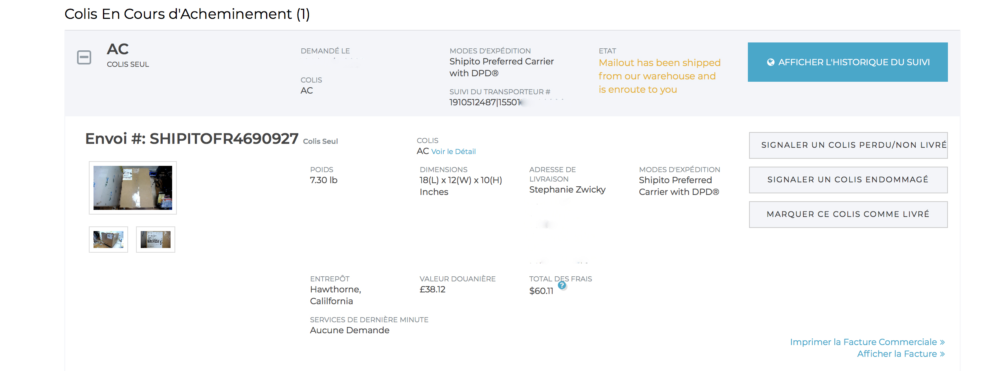Viewport: 999px width, 371px height.
Task: View the shipping label photo thumbnail
Action: pyautogui.click(x=156, y=240)
